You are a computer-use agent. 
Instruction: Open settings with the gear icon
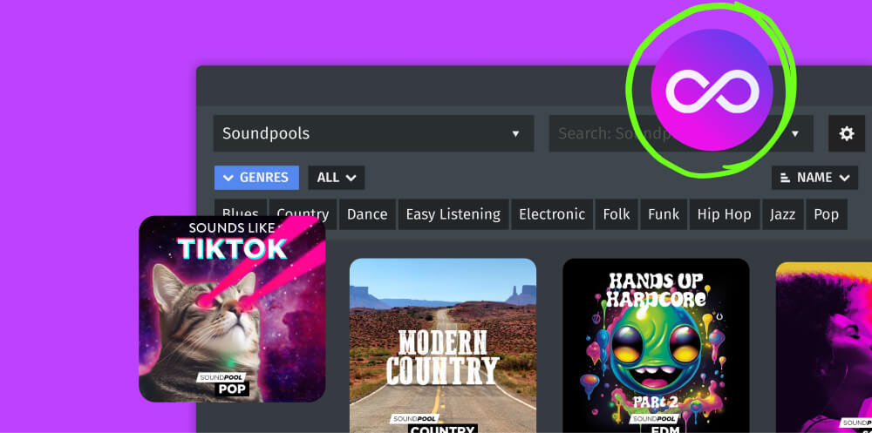coord(847,133)
